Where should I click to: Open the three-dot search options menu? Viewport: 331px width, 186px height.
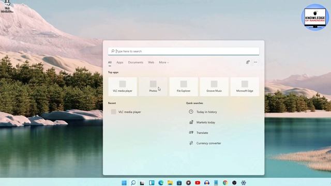pos(255,62)
